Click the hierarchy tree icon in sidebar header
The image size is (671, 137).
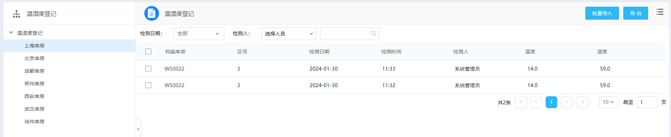(17, 14)
